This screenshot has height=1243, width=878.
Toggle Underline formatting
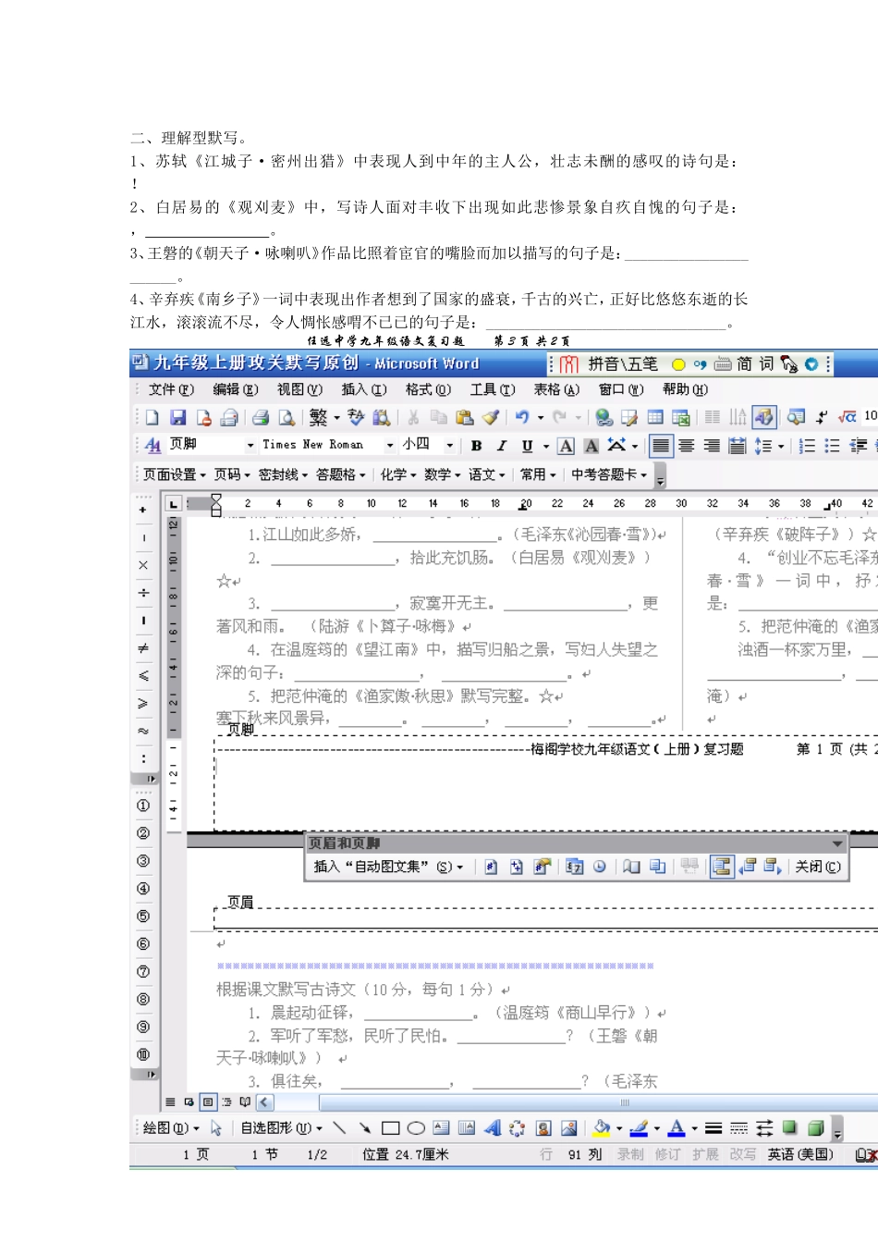pos(527,446)
